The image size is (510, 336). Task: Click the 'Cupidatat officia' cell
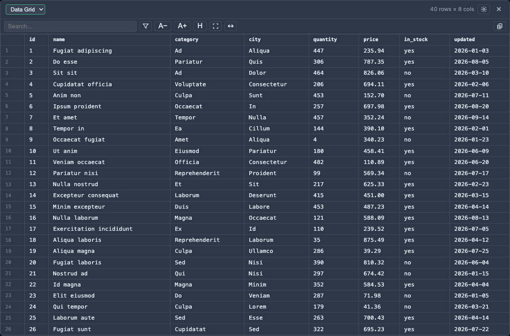click(109, 84)
